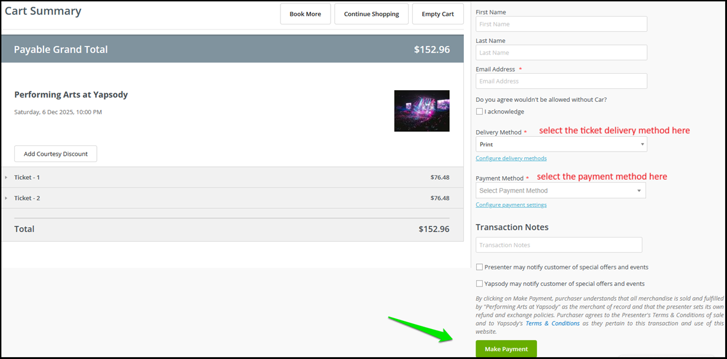Image resolution: width=727 pixels, height=359 pixels.
Task: Focus the Transaction Notes field
Action: click(559, 245)
